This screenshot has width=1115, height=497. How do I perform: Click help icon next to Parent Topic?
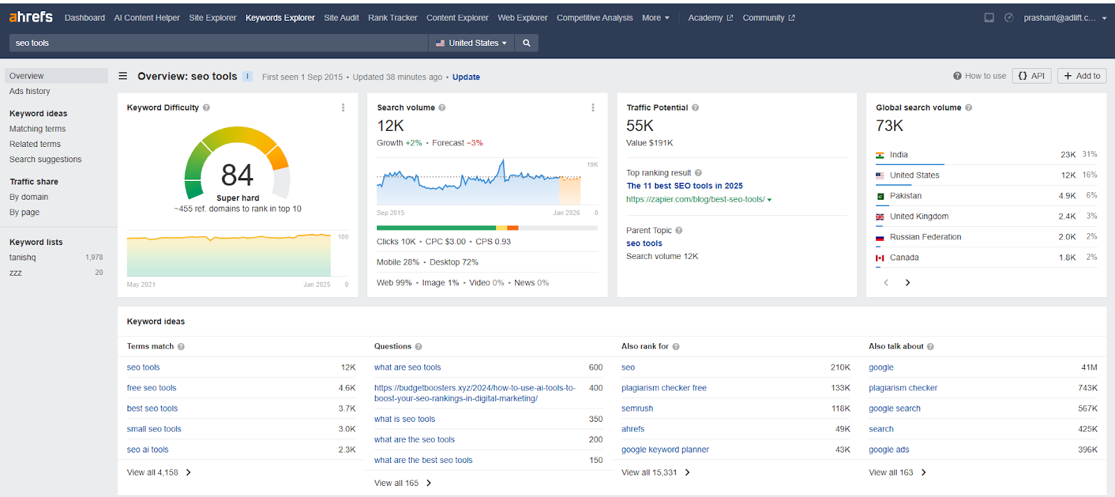pos(679,230)
